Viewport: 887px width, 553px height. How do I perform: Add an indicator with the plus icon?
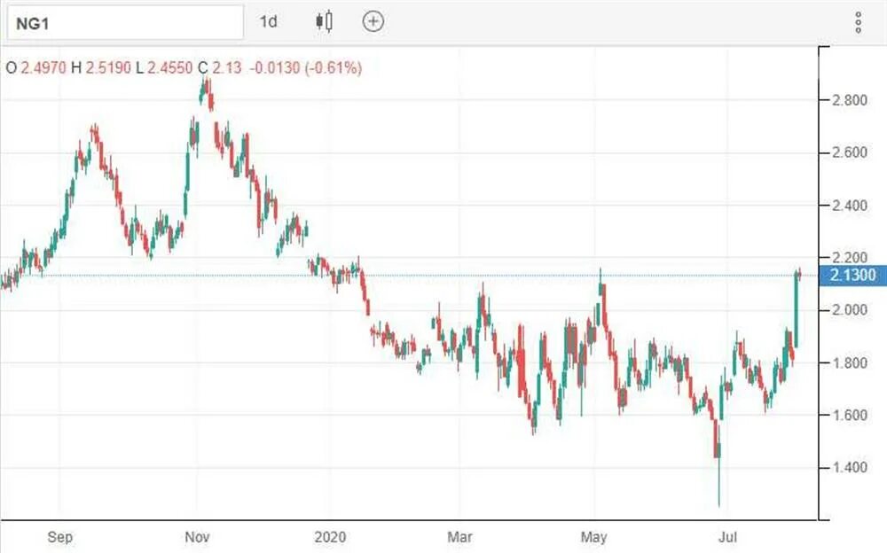tap(373, 21)
